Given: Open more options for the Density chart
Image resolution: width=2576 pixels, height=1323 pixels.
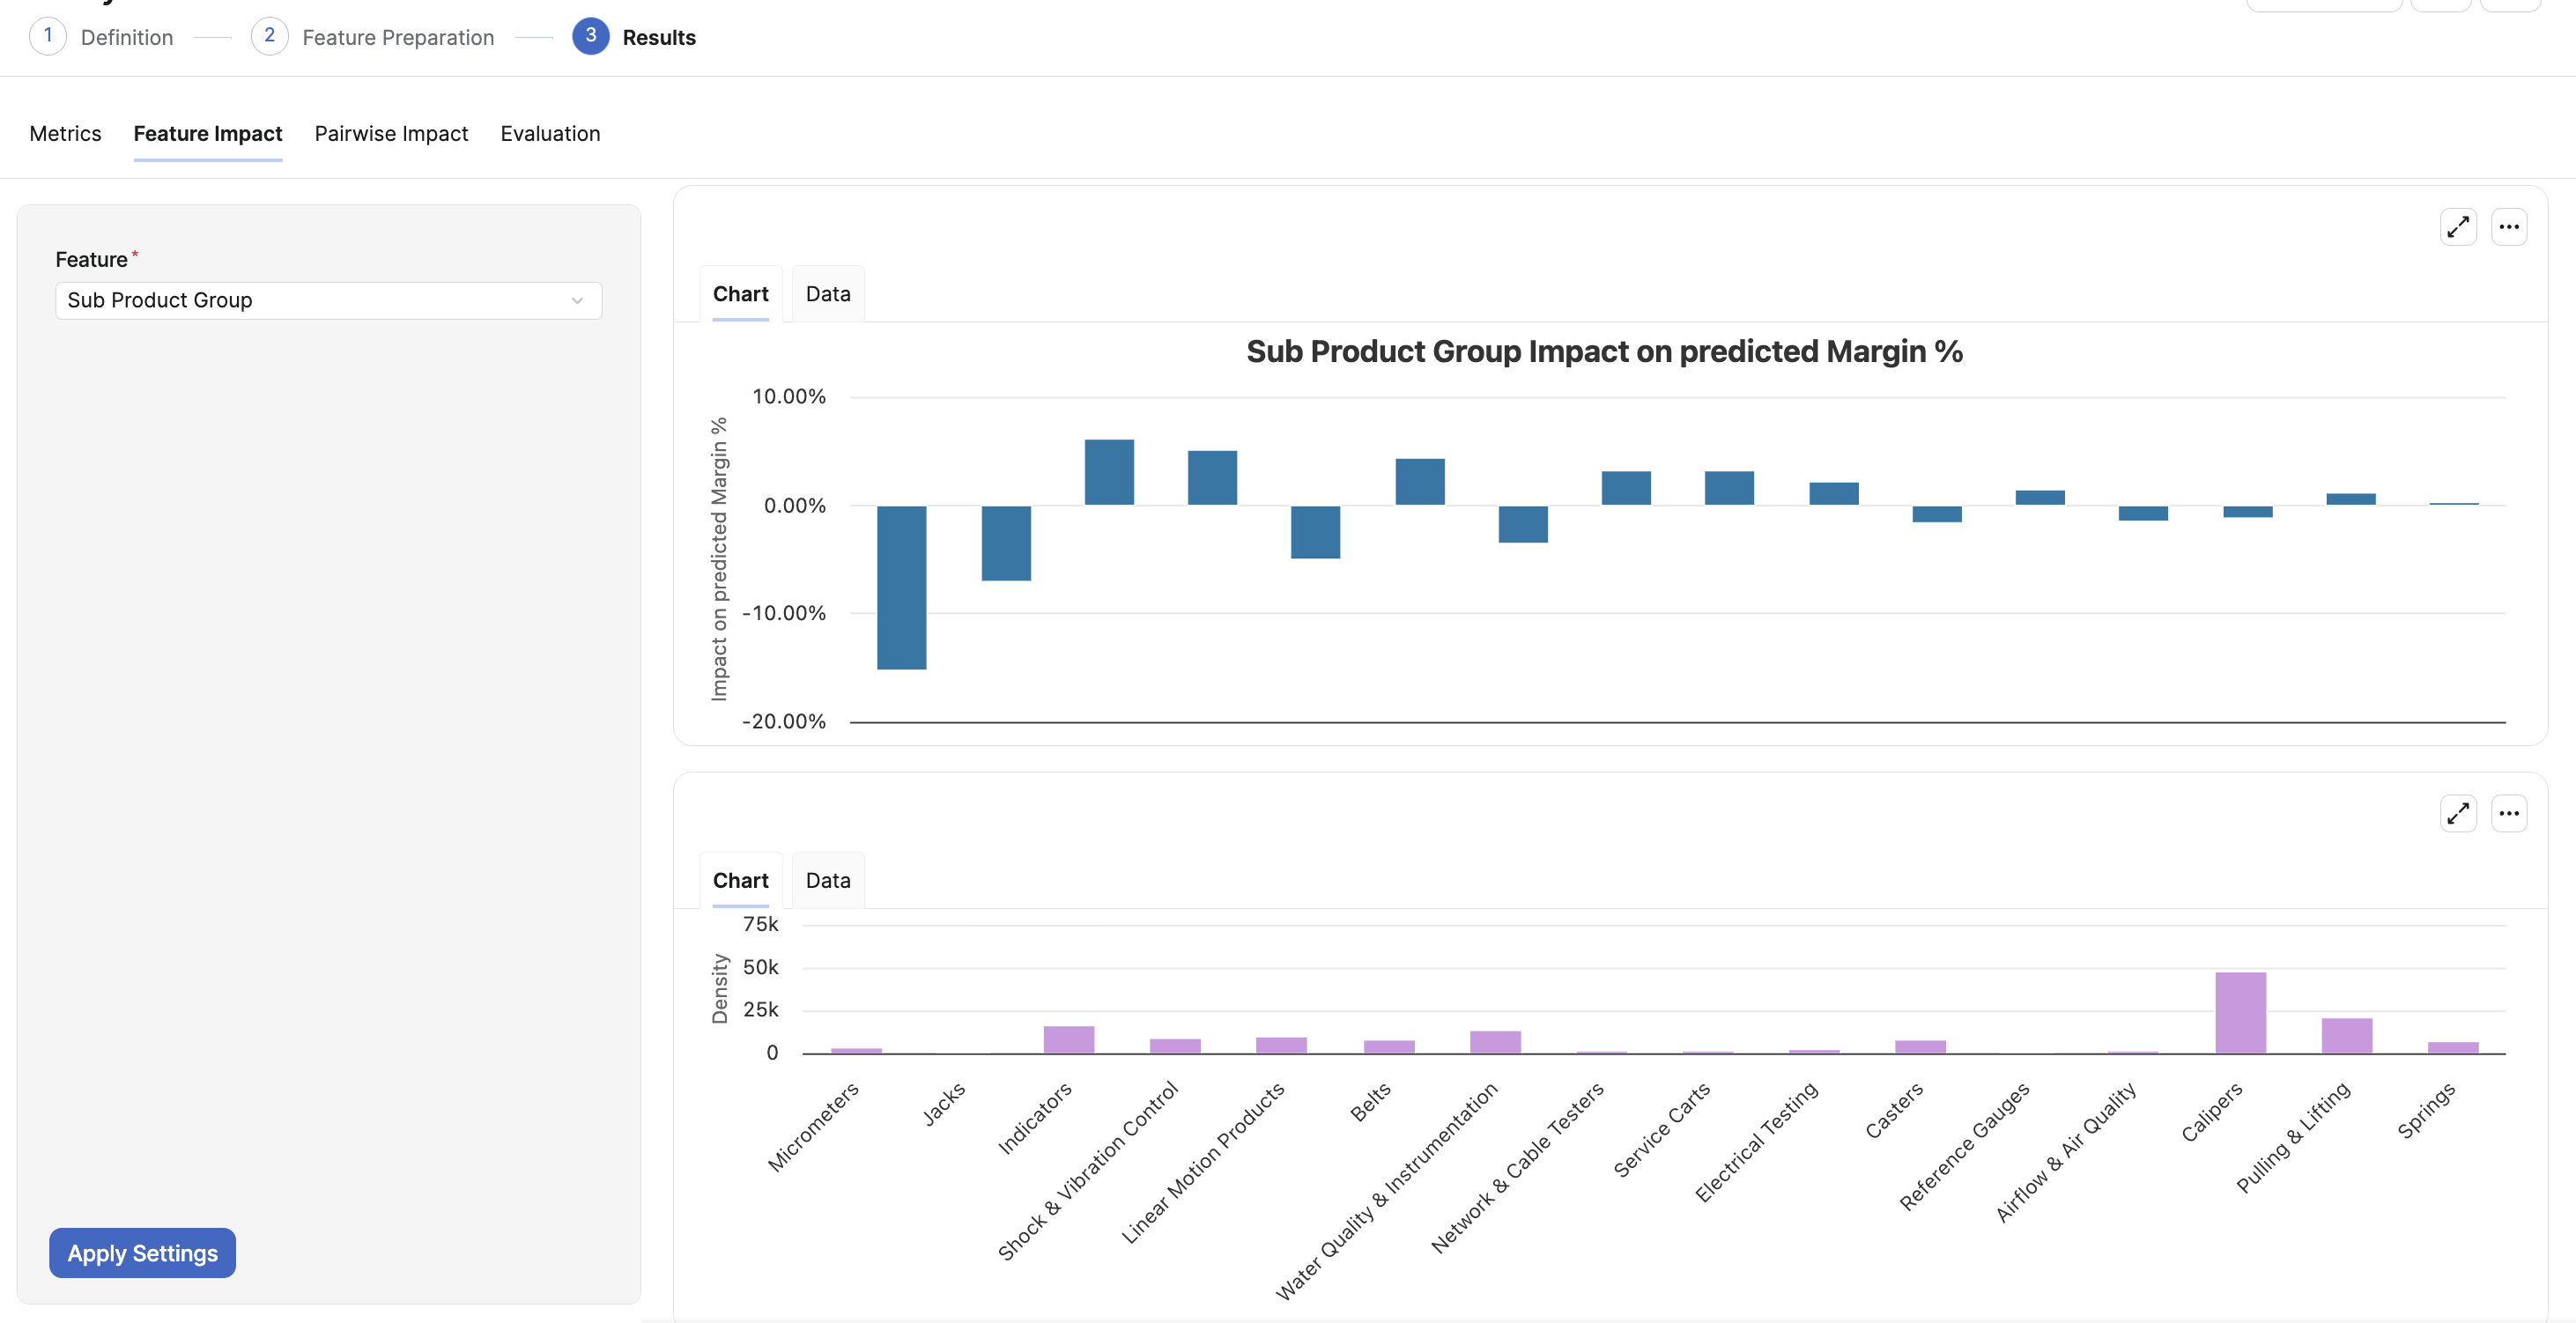Looking at the screenshot, I should 2509,813.
